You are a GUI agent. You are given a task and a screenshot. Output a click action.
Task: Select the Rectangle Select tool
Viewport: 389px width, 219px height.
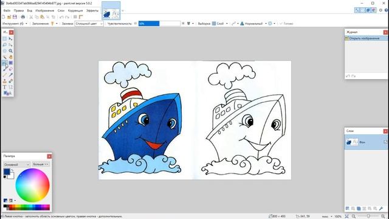click(5, 39)
